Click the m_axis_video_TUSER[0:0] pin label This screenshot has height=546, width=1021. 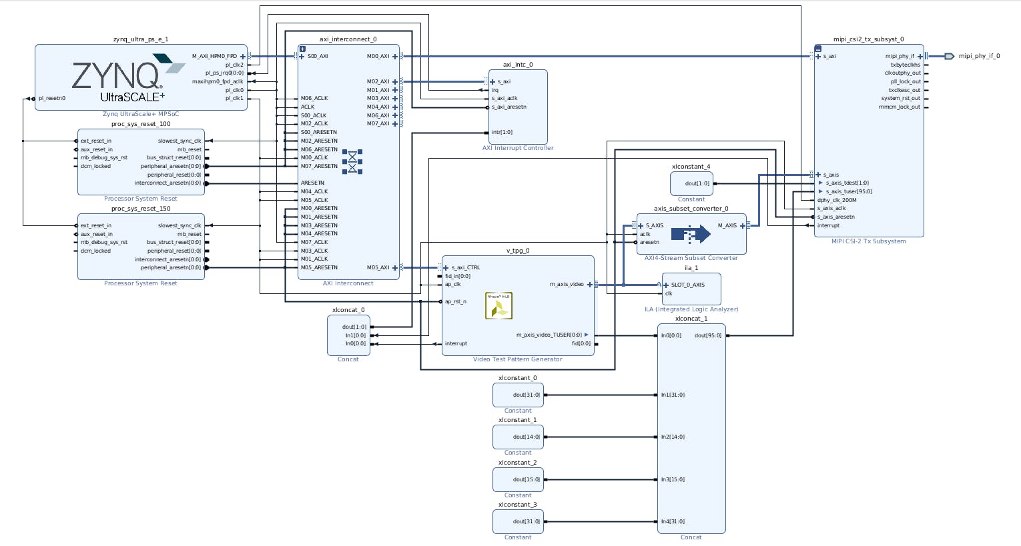[549, 335]
